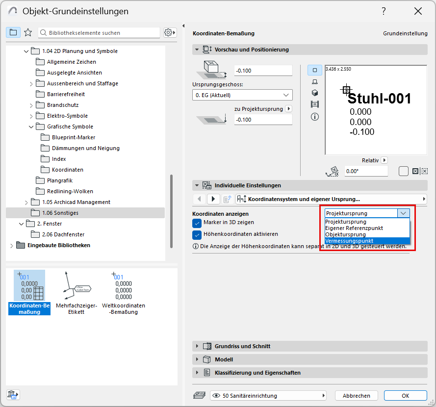Show side elevation preview
Viewport: 436px width, 407px height.
tap(315, 82)
